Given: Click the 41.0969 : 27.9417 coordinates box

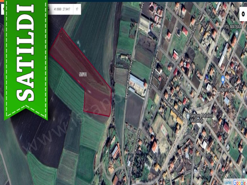Looking at the screenshot, I should point(62,9).
